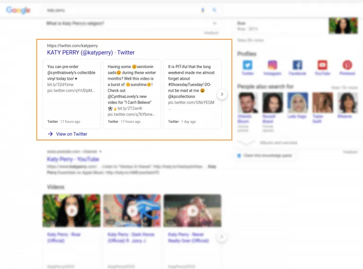Open the YouTube profile icon
The width and height of the screenshot is (363, 269).
tap(322, 66)
